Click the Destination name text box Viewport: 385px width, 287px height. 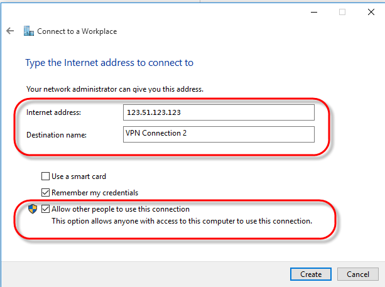pos(219,134)
